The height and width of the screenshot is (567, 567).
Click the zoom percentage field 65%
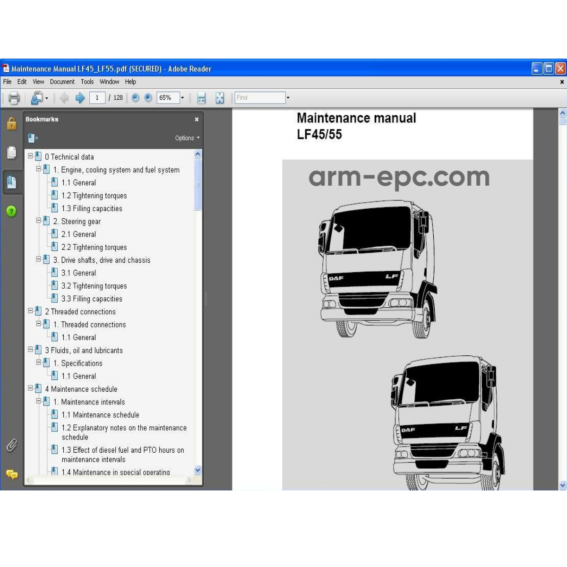point(168,98)
